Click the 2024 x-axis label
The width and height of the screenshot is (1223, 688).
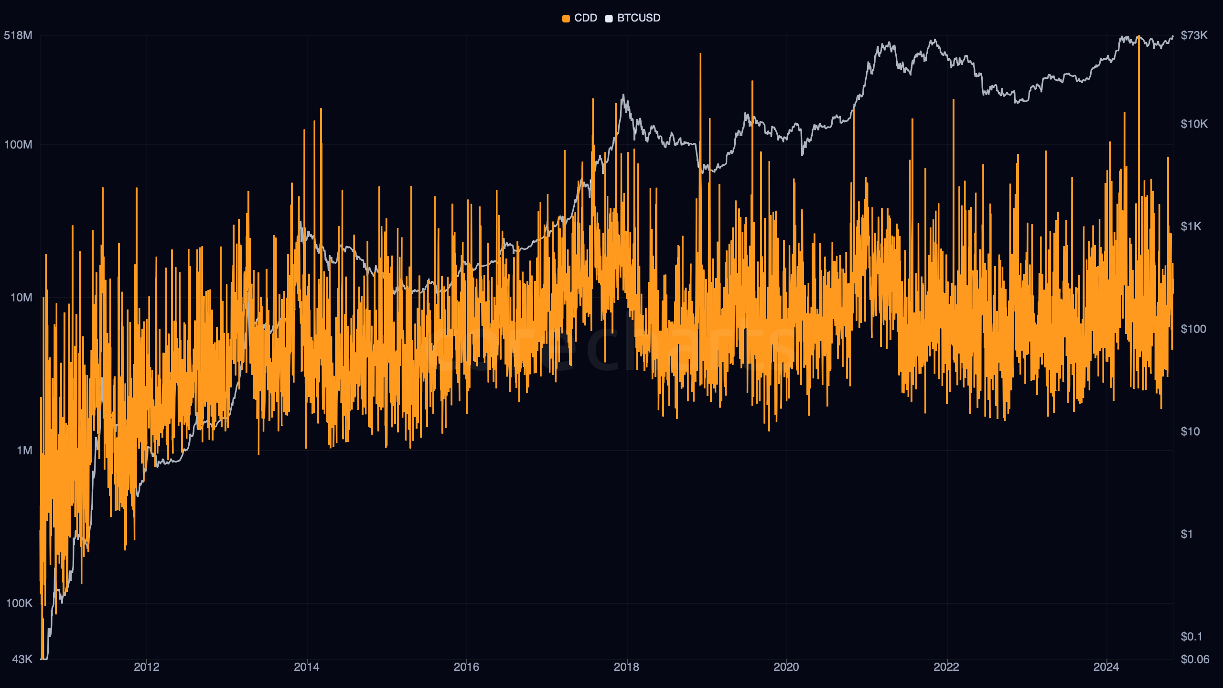pos(1106,667)
